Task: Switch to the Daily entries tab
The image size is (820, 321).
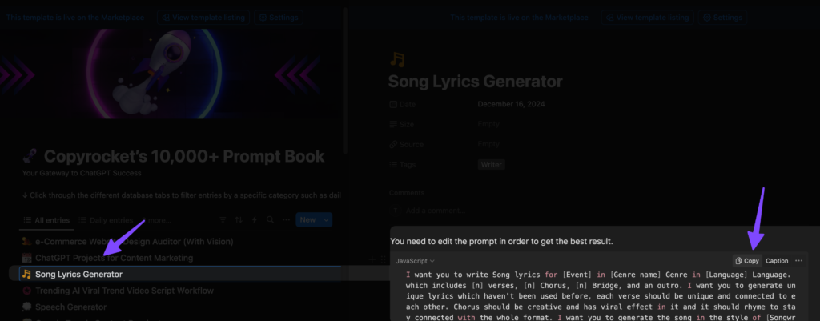Action: coord(104,220)
